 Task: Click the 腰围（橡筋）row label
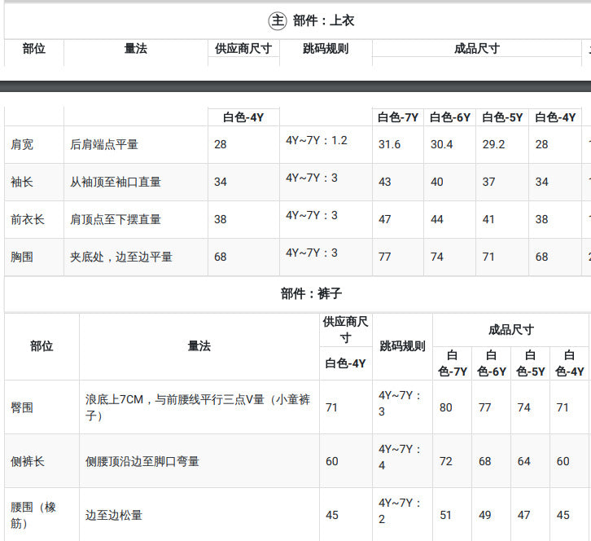coord(33,515)
